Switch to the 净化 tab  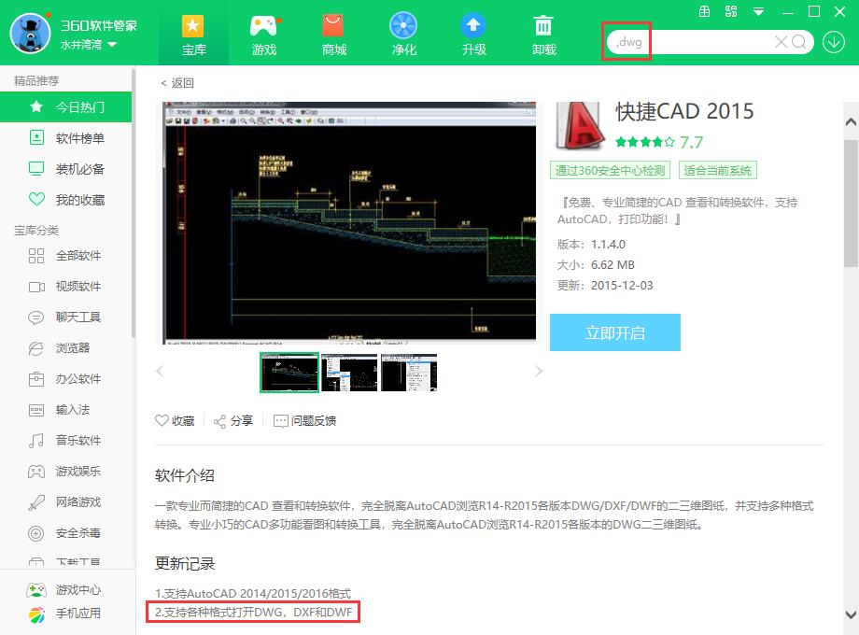pos(403,35)
